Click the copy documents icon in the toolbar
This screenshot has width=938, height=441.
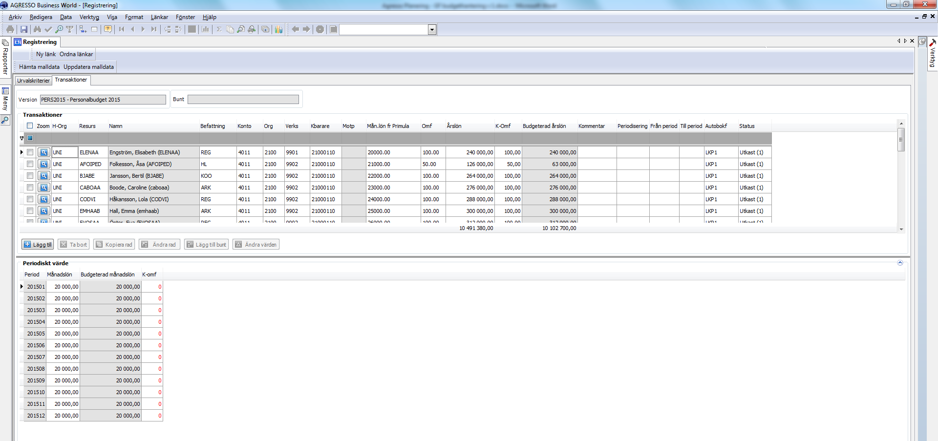pos(230,29)
